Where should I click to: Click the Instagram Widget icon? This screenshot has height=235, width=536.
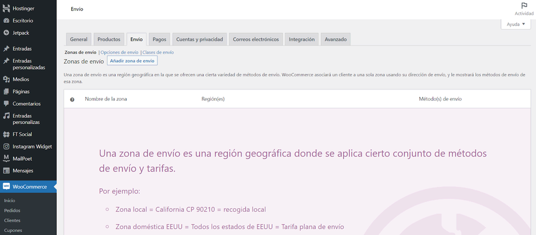6,147
